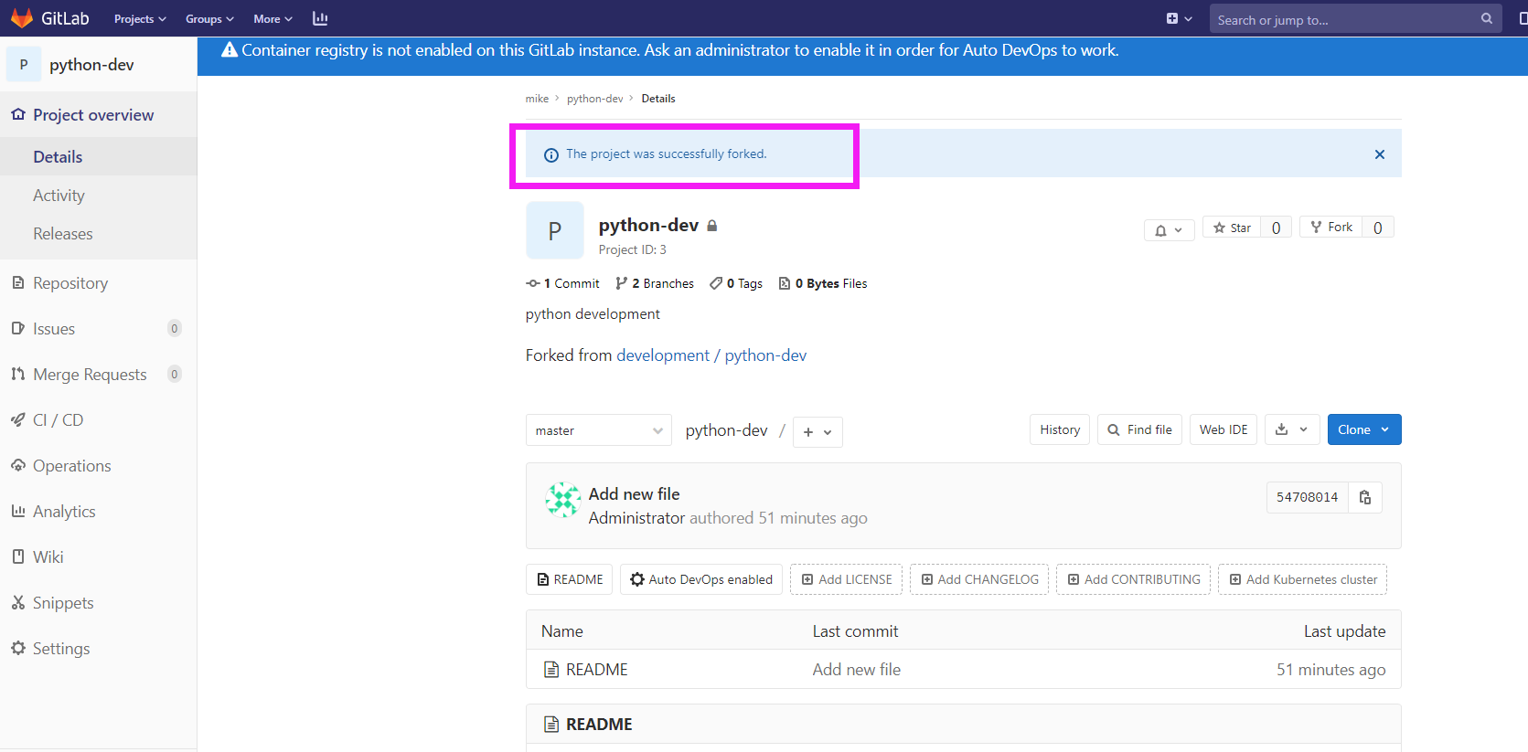Select Project overview in sidebar
This screenshot has width=1528, height=752.
coord(98,115)
